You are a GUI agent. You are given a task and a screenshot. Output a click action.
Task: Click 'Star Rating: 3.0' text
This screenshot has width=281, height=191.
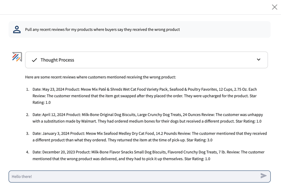coord(200,140)
